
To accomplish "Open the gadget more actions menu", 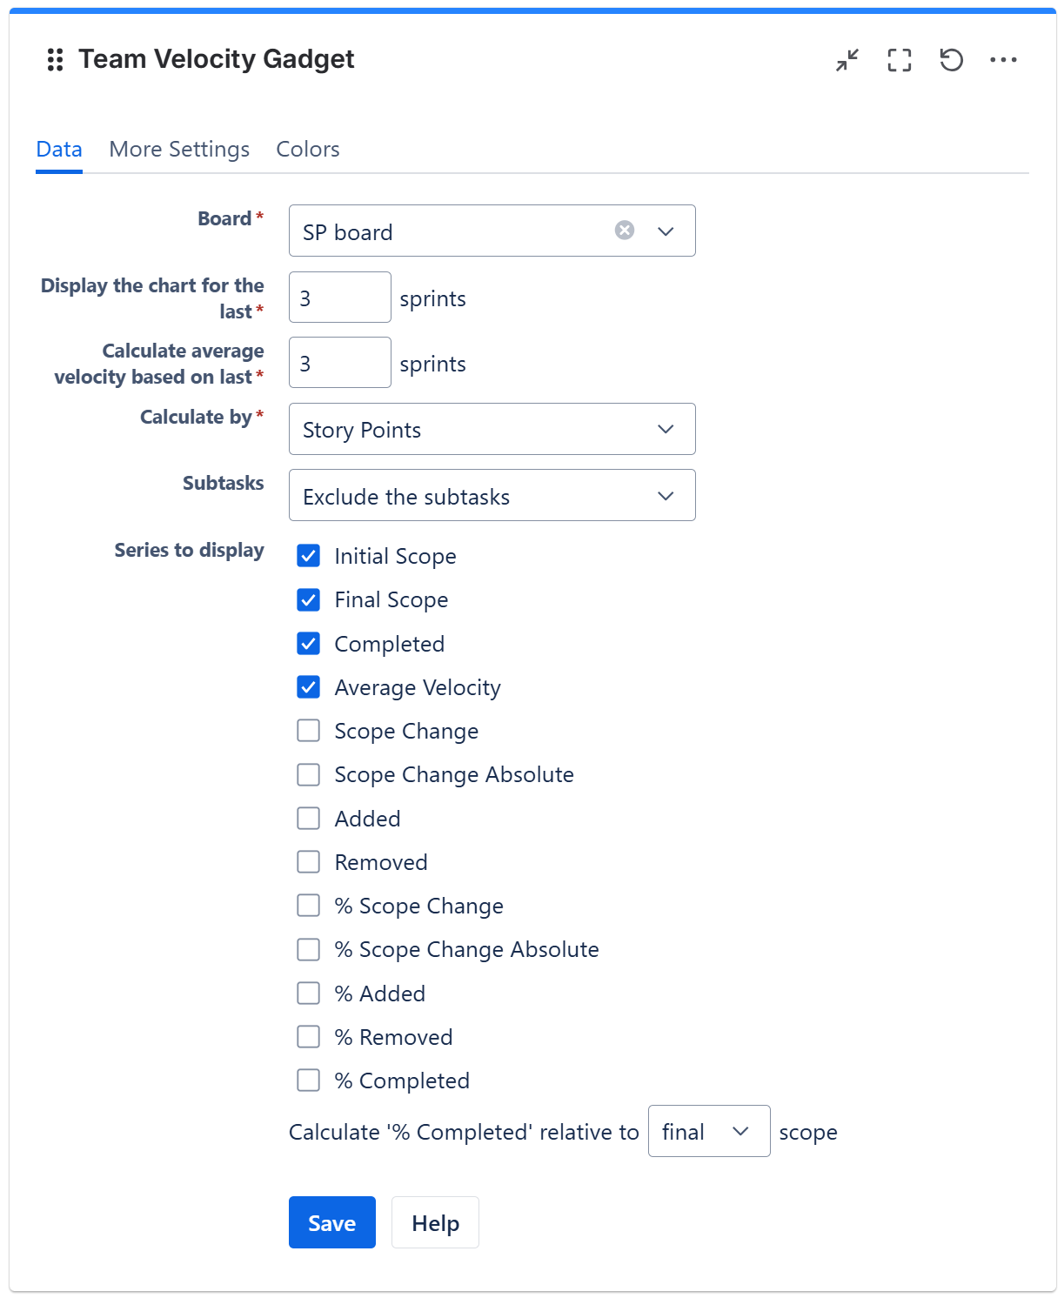I will coord(1003,60).
